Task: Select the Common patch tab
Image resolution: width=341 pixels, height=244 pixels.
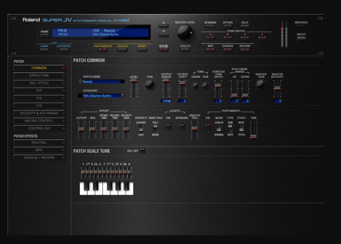Action: (39, 68)
